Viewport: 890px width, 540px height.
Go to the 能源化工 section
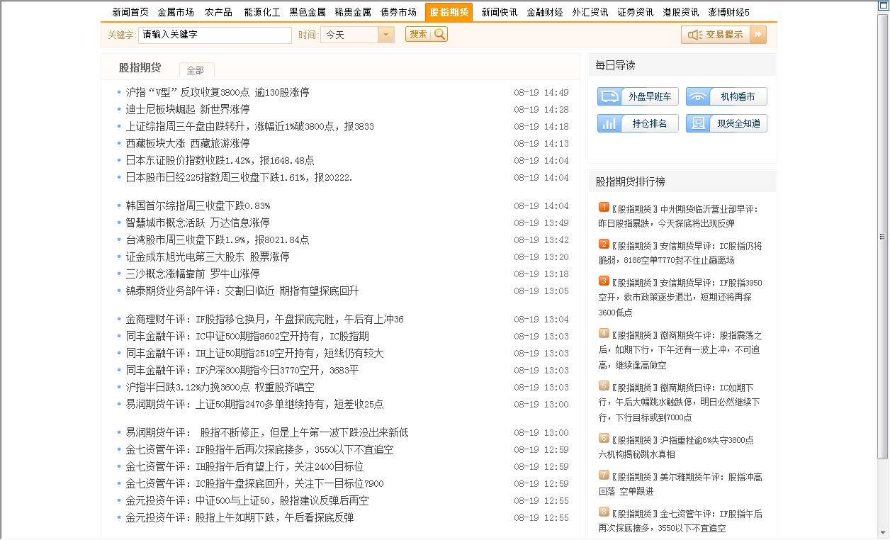point(261,12)
